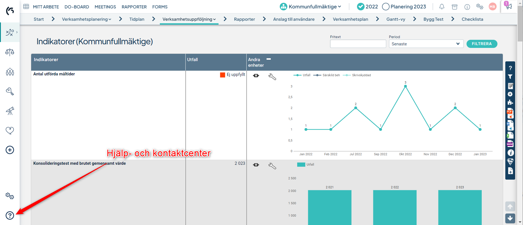
Task: Toggle Särskild beh series in legend
Action: (327, 75)
